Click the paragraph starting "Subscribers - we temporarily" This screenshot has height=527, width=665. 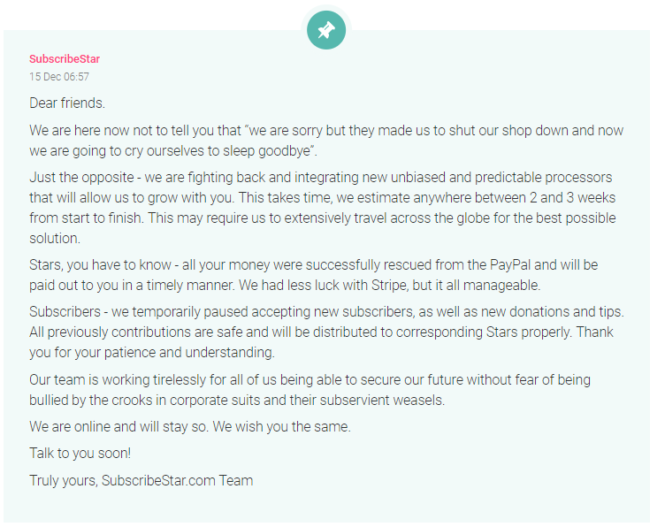click(x=326, y=332)
